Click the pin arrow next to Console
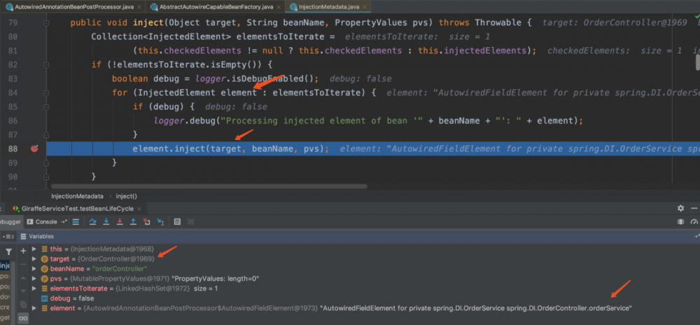The image size is (700, 325). coord(64,222)
